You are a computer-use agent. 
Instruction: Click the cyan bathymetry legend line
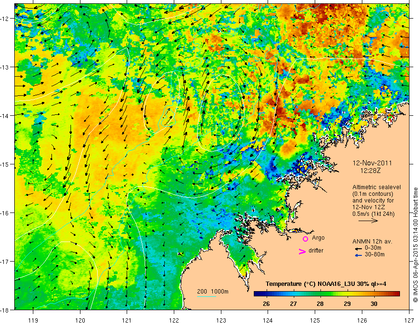pos(207,296)
